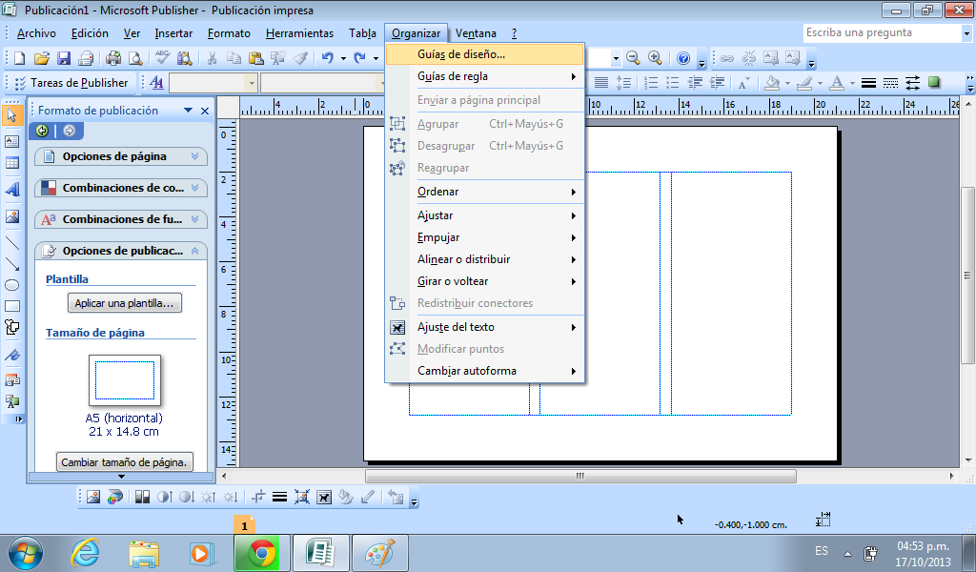This screenshot has width=976, height=572.
Task: Select the Picture Frame tool
Action: [x=11, y=216]
